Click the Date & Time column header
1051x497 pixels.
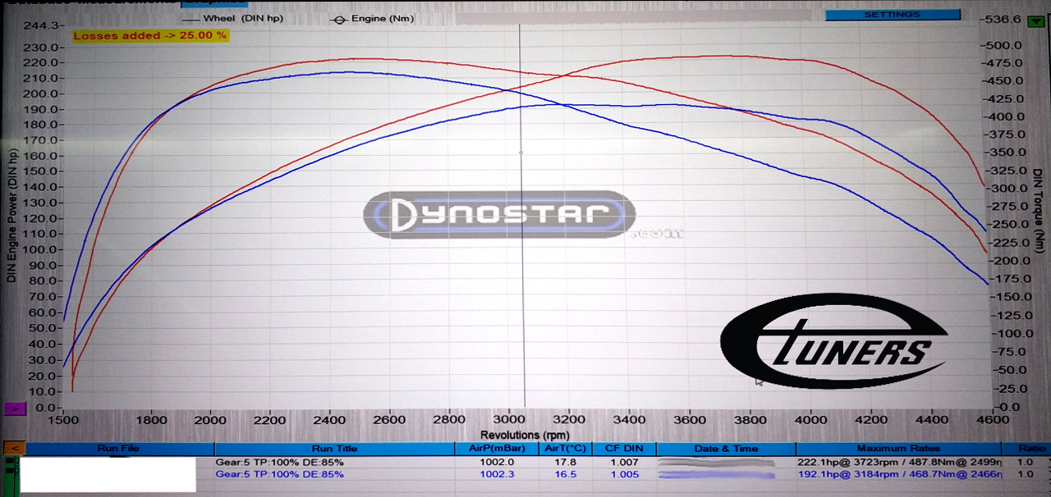click(x=726, y=449)
